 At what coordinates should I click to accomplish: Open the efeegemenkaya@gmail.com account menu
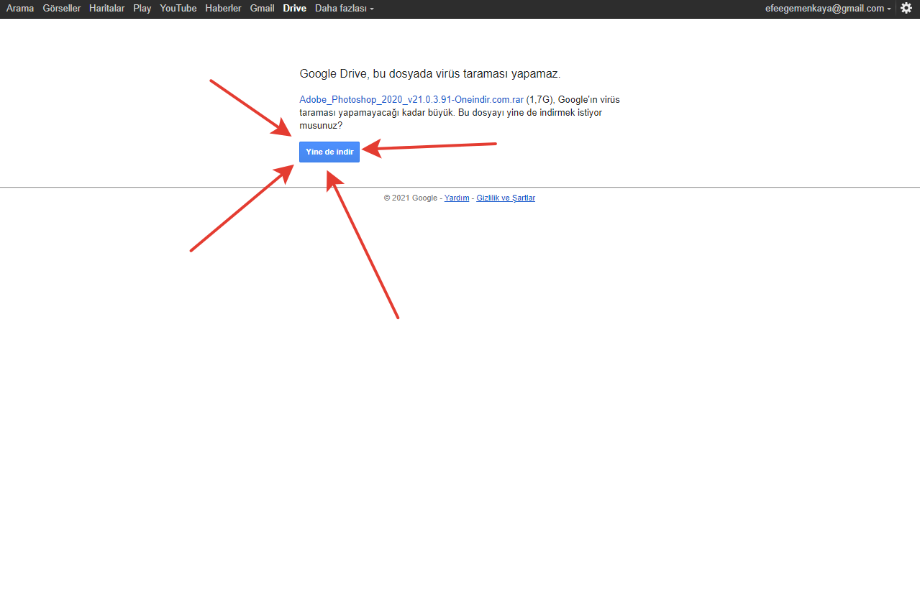click(x=828, y=9)
